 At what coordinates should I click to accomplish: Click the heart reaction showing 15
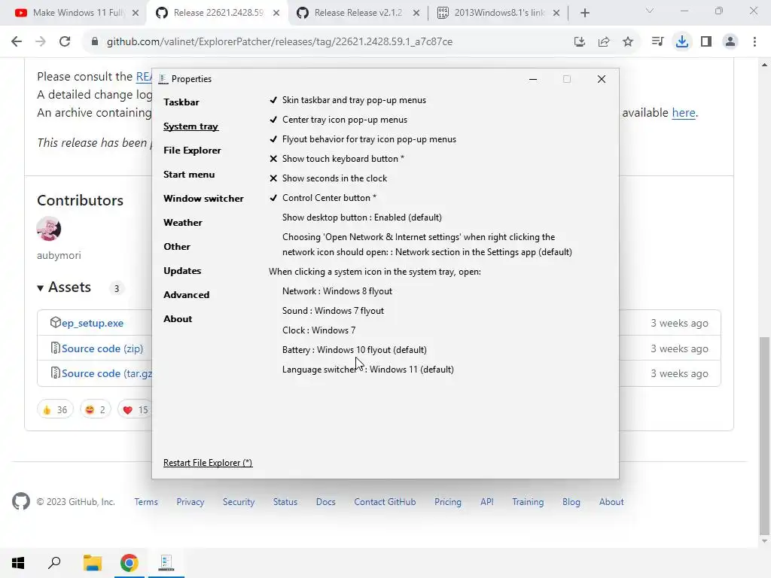coord(136,409)
